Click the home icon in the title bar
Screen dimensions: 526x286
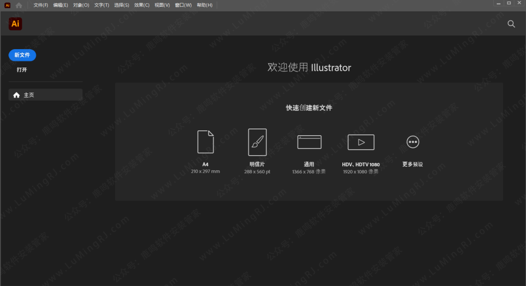pos(19,5)
